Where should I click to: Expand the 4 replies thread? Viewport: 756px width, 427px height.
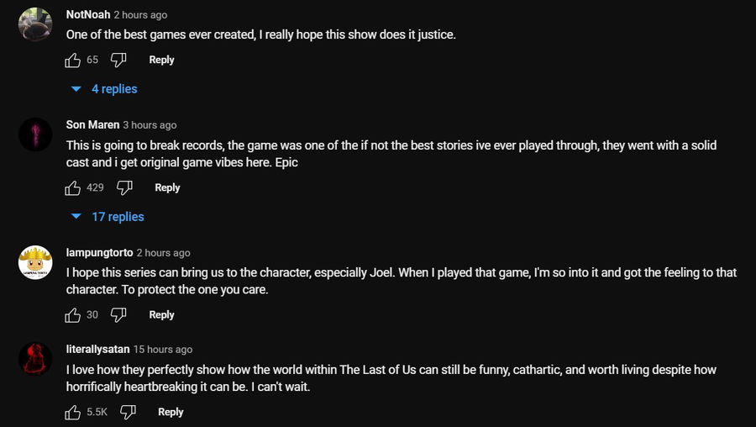pos(105,89)
